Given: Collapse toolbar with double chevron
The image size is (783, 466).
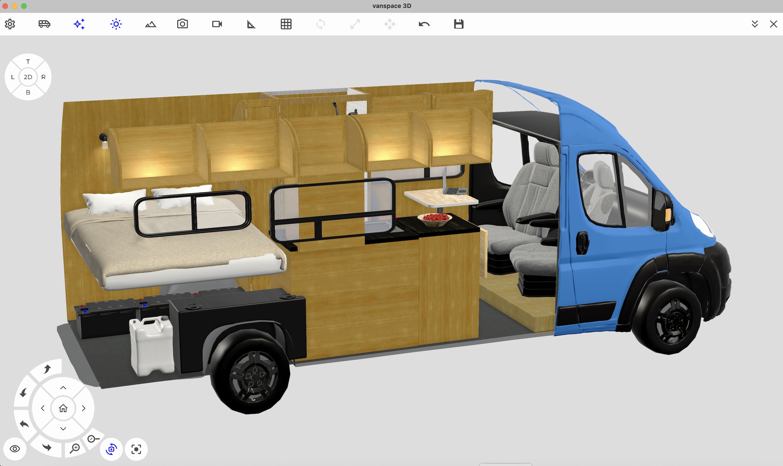Looking at the screenshot, I should (x=755, y=24).
